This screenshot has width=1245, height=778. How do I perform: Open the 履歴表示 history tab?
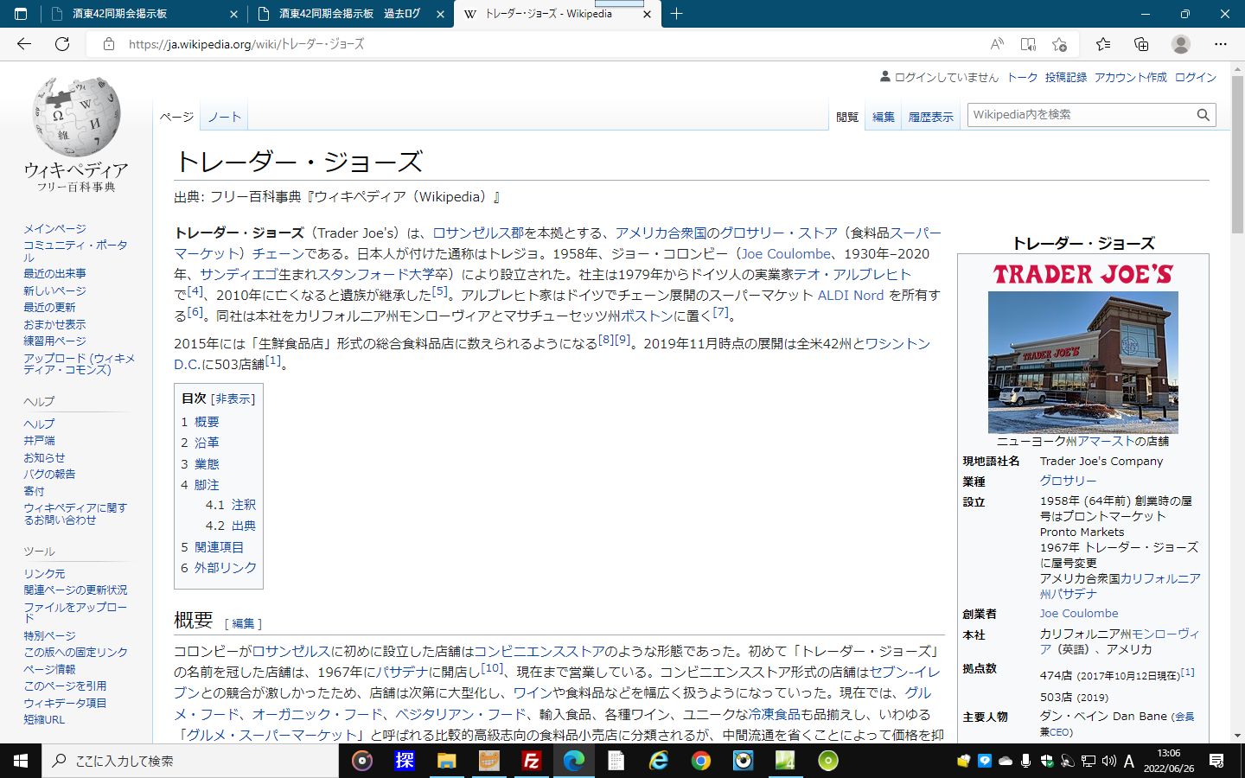[931, 117]
